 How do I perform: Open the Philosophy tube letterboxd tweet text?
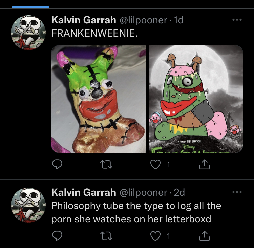(136, 212)
